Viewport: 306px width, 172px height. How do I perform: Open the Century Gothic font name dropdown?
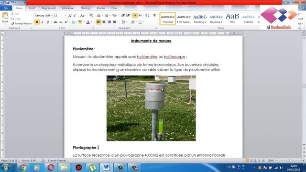pos(52,16)
